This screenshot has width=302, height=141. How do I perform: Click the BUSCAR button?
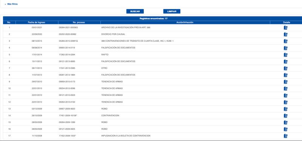coord(135,11)
